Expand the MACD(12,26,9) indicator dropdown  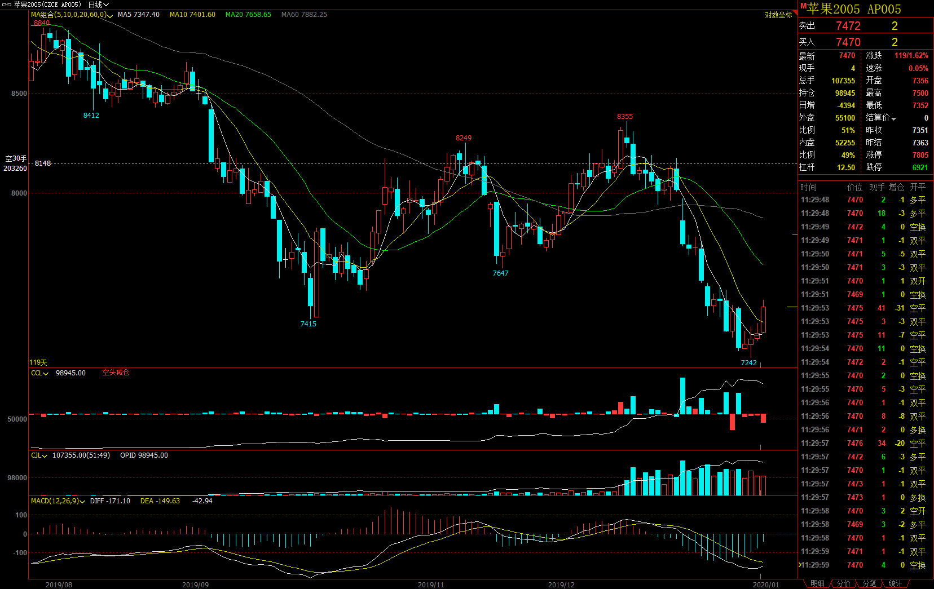click(82, 501)
